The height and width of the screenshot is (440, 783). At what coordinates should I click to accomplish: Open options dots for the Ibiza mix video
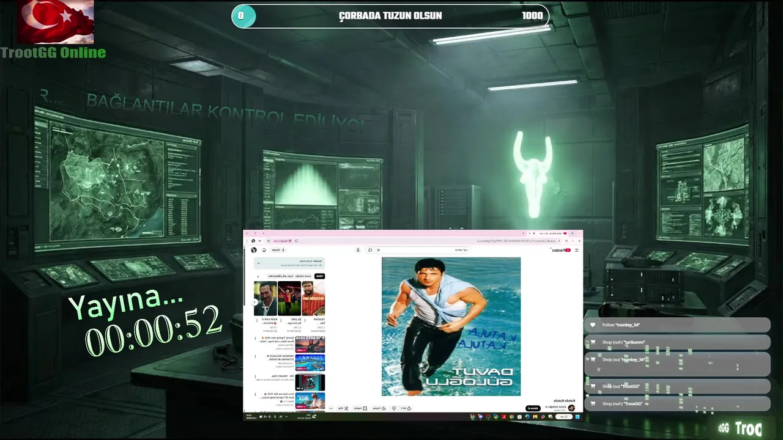(255, 394)
